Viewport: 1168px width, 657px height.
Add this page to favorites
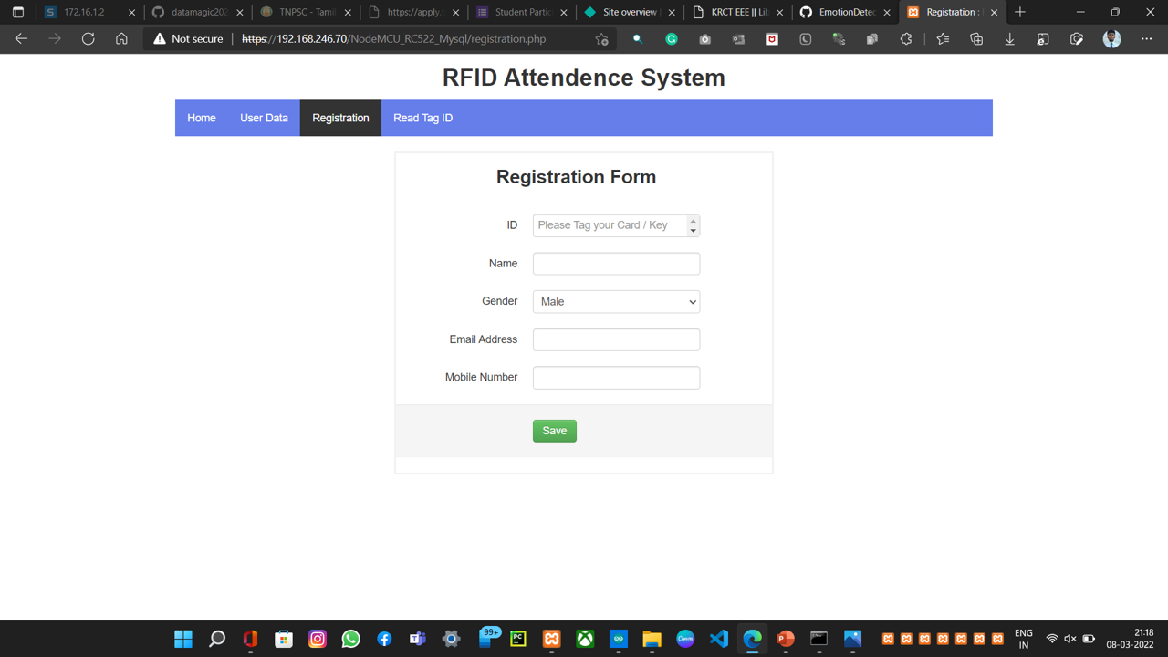[601, 39]
